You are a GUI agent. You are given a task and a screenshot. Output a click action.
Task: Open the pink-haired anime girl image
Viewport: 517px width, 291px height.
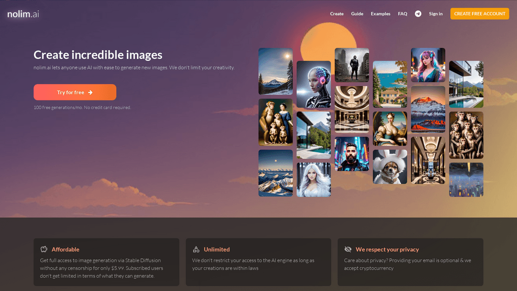point(428,65)
